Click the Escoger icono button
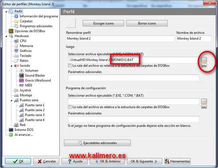Viewport: 218px width, 168px height. coord(104,24)
